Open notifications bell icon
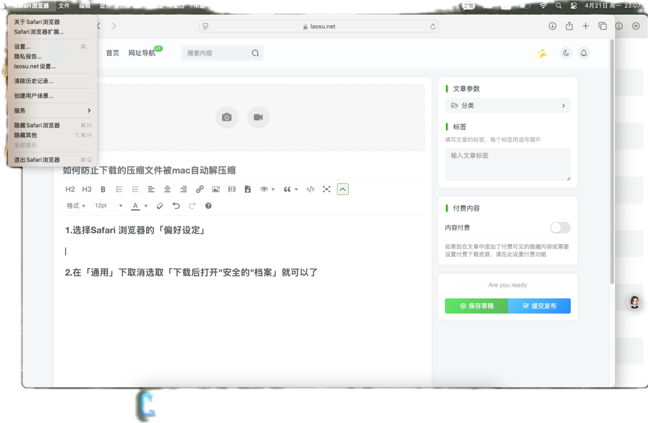 coord(583,53)
